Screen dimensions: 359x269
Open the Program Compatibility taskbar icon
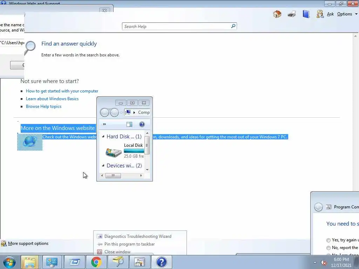[140, 262]
